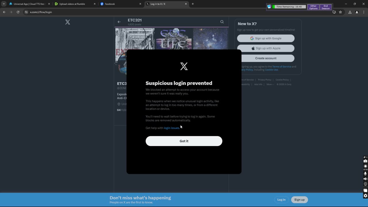368x207 pixels.
Task: Open the Cookie Policy footer link
Action: pyautogui.click(x=282, y=80)
